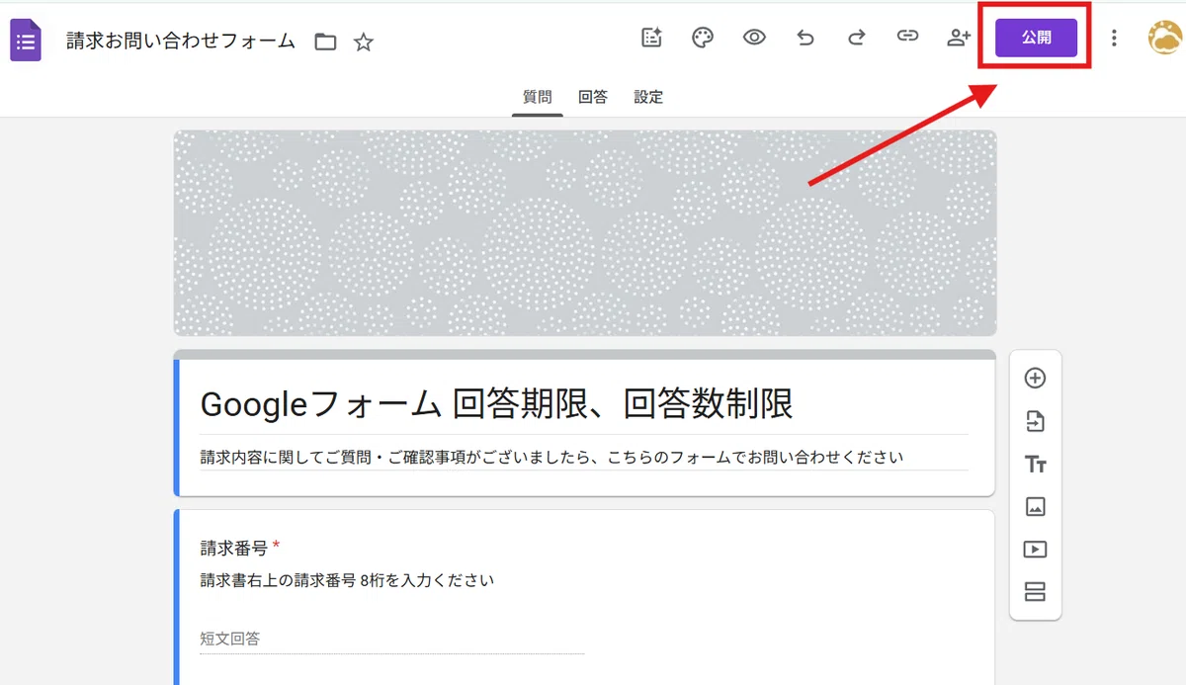Image resolution: width=1186 pixels, height=685 pixels.
Task: Add a question with the plus icon
Action: coord(1035,378)
